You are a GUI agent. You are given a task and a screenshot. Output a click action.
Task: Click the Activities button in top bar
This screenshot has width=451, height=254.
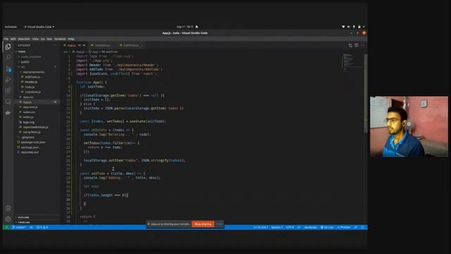[x=11, y=27]
